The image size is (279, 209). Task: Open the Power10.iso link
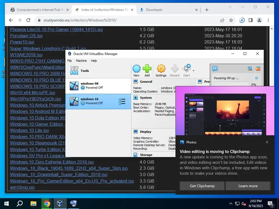[x=22, y=42]
